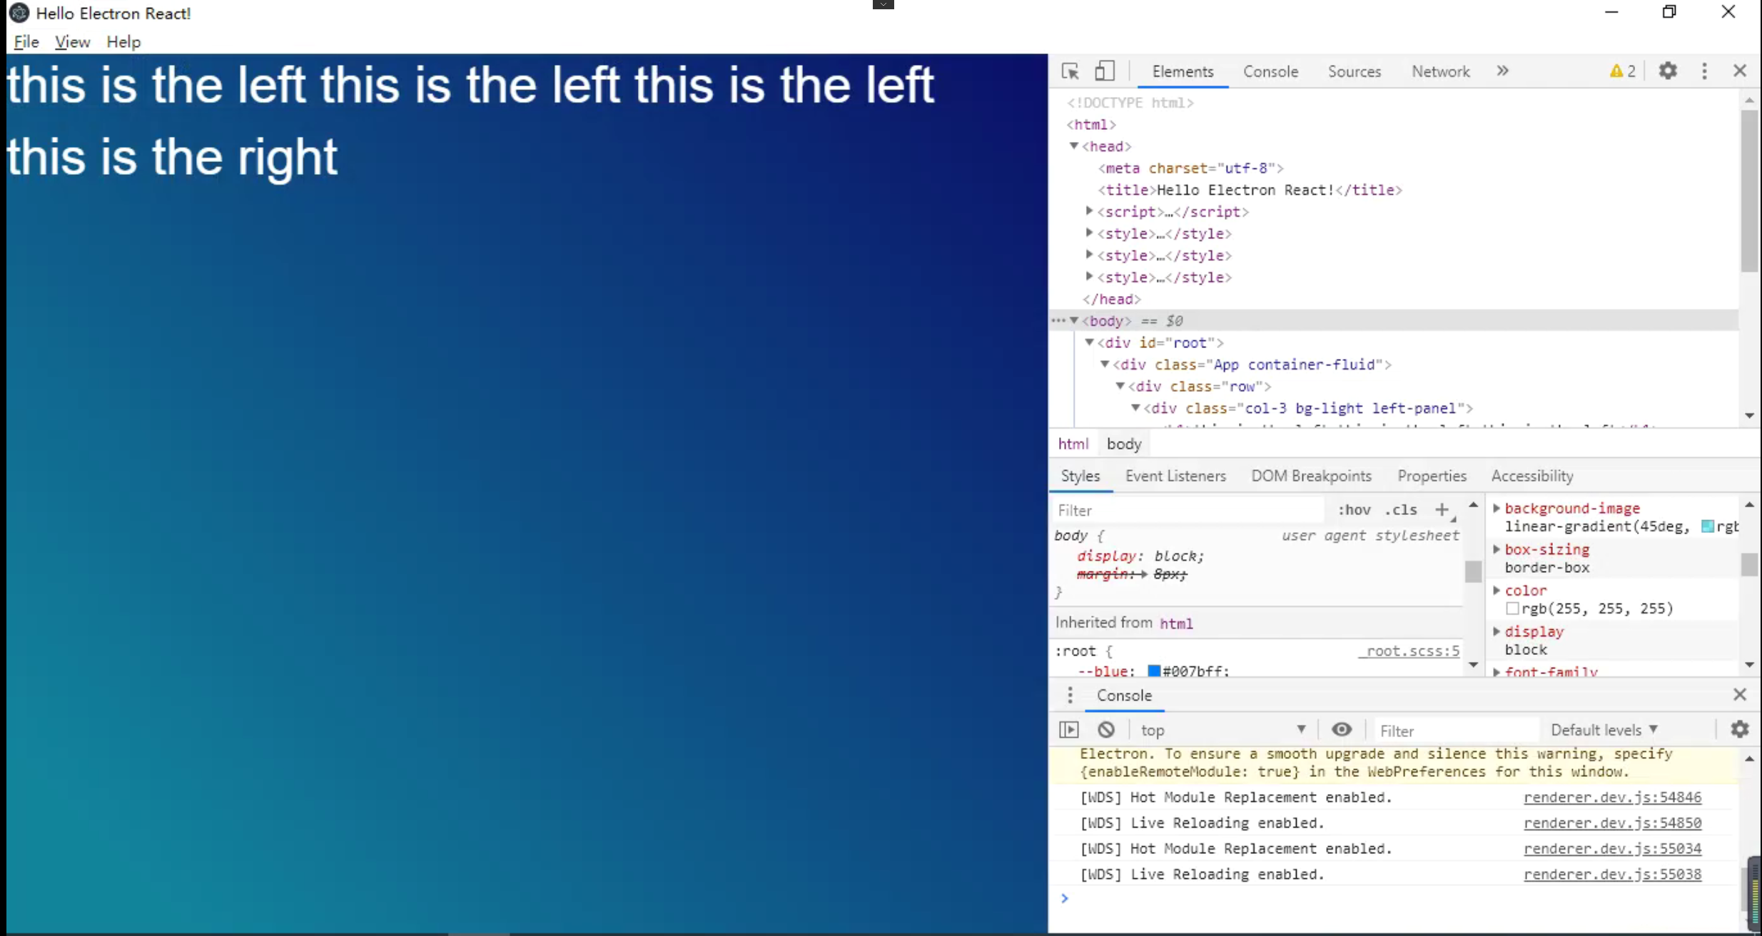Click the renderer.dev.js:54846 link
The image size is (1762, 936).
point(1613,796)
